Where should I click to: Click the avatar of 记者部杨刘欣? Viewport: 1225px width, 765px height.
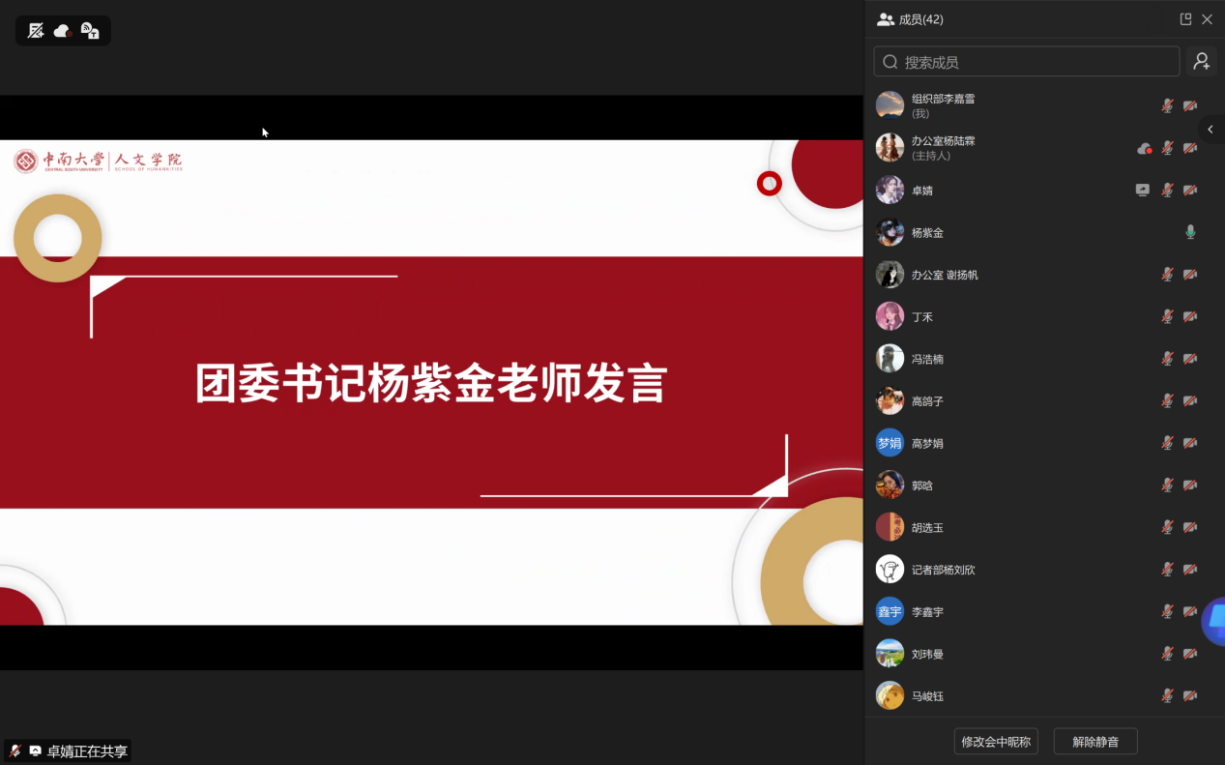pos(890,569)
